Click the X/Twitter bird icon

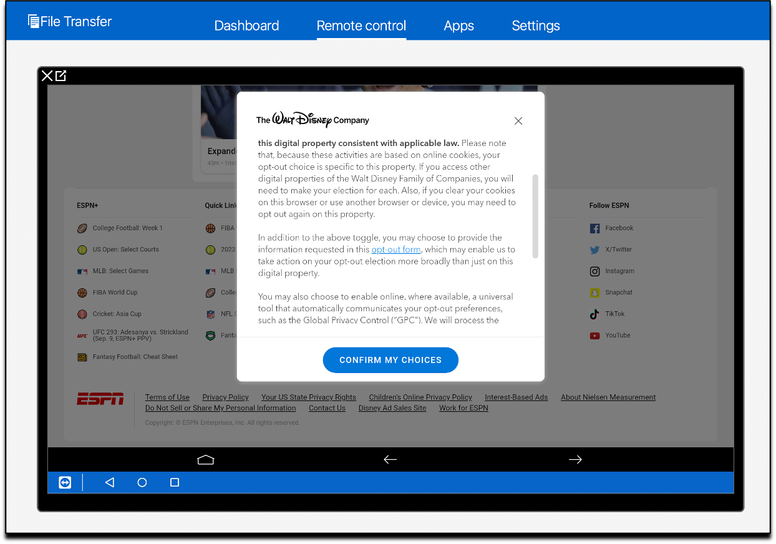(594, 250)
